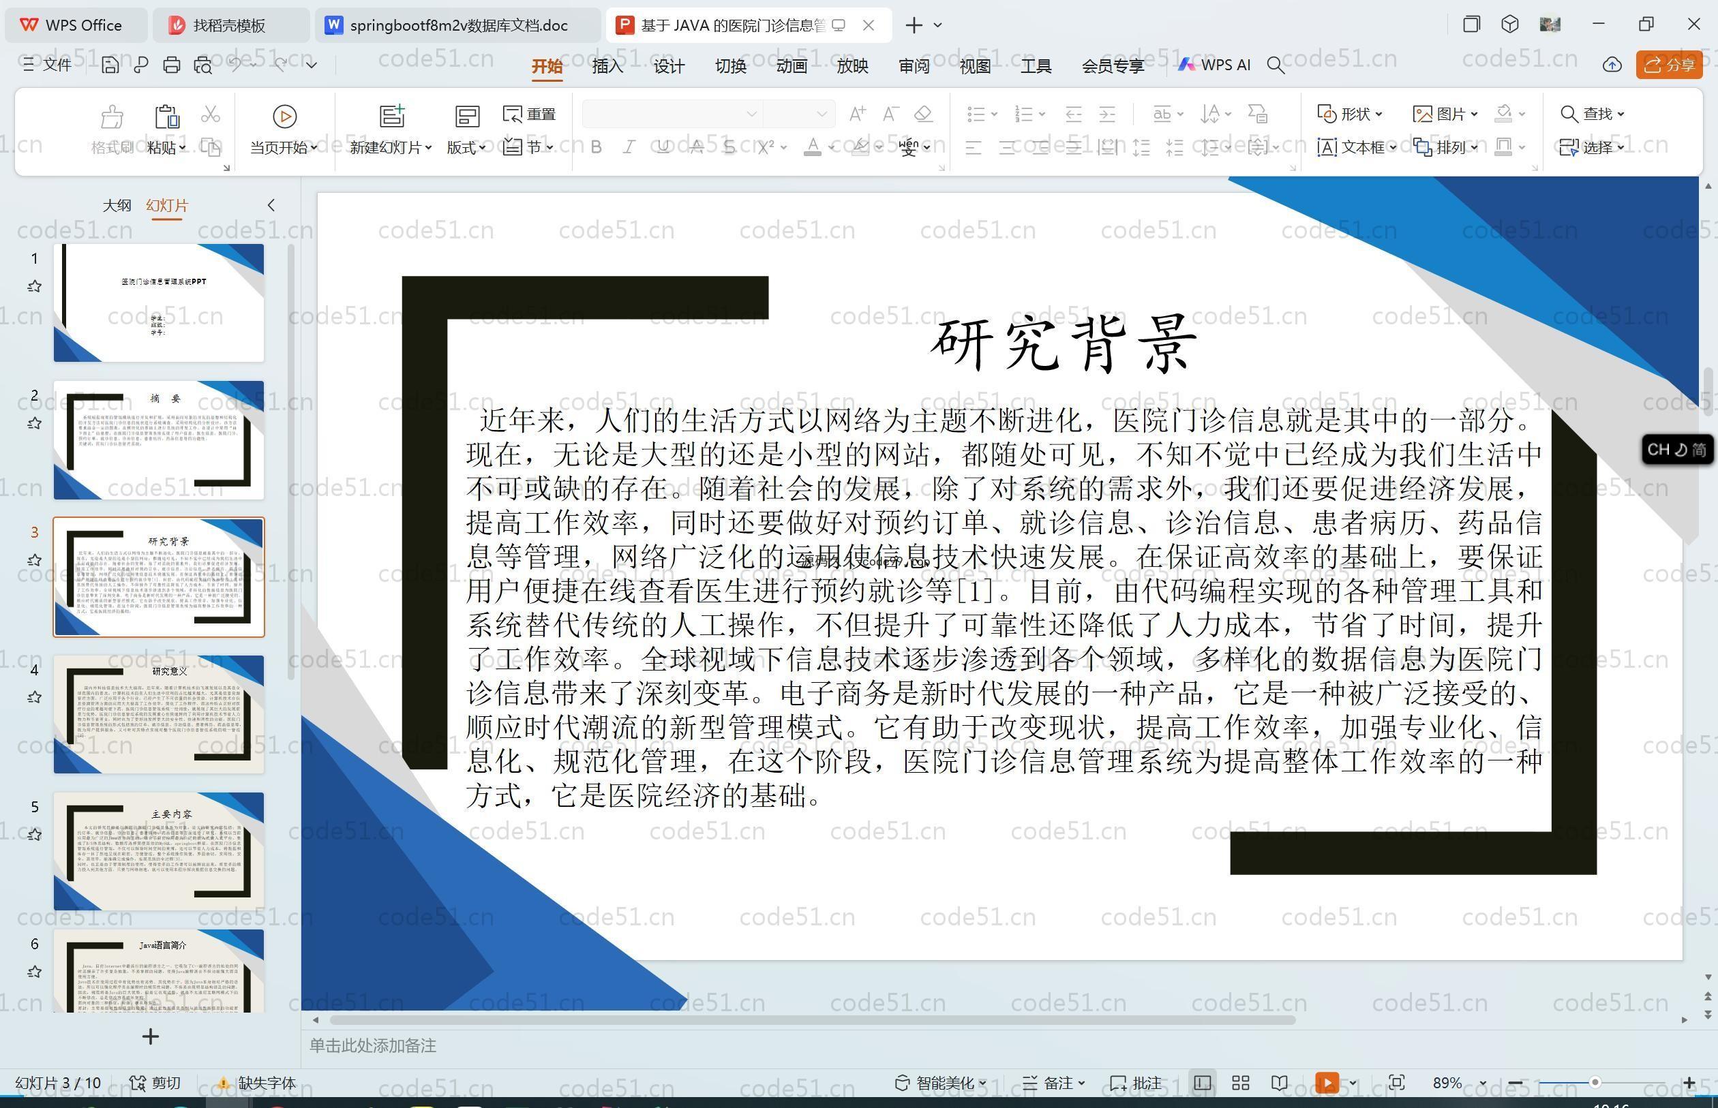
Task: Switch to Review (审阅) ribbon tab
Action: pos(914,66)
